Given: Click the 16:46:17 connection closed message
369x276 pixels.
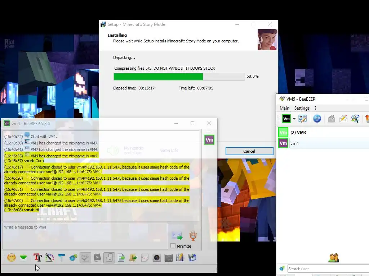Looking at the screenshot, I should coord(97,170).
